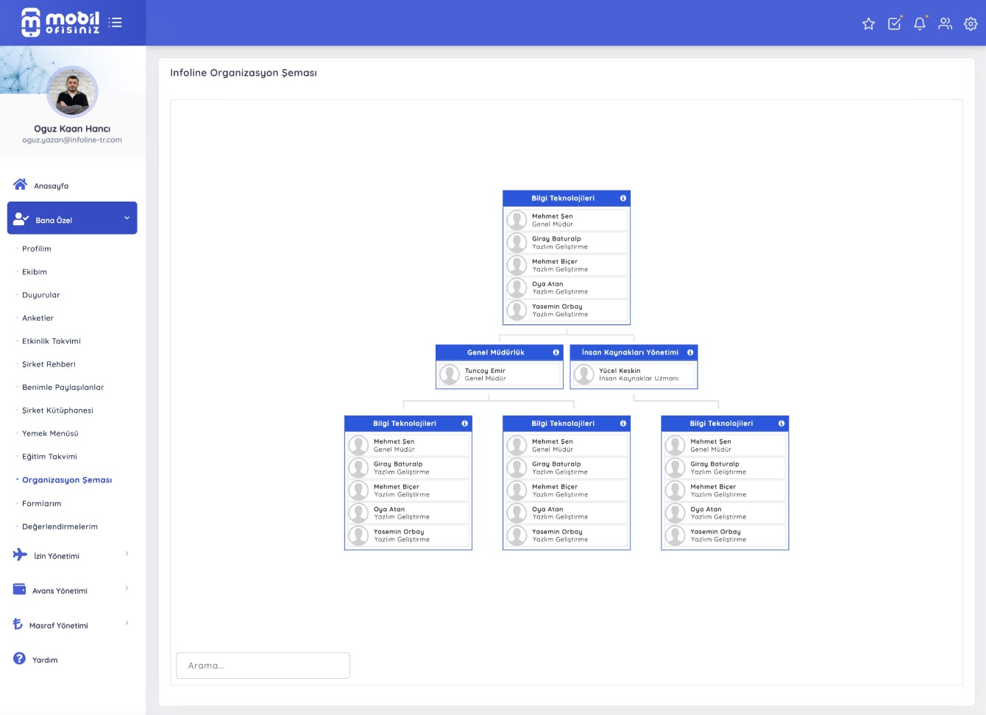The height and width of the screenshot is (715, 986).
Task: Expand Masraf Yönetimi chevron
Action: [127, 622]
